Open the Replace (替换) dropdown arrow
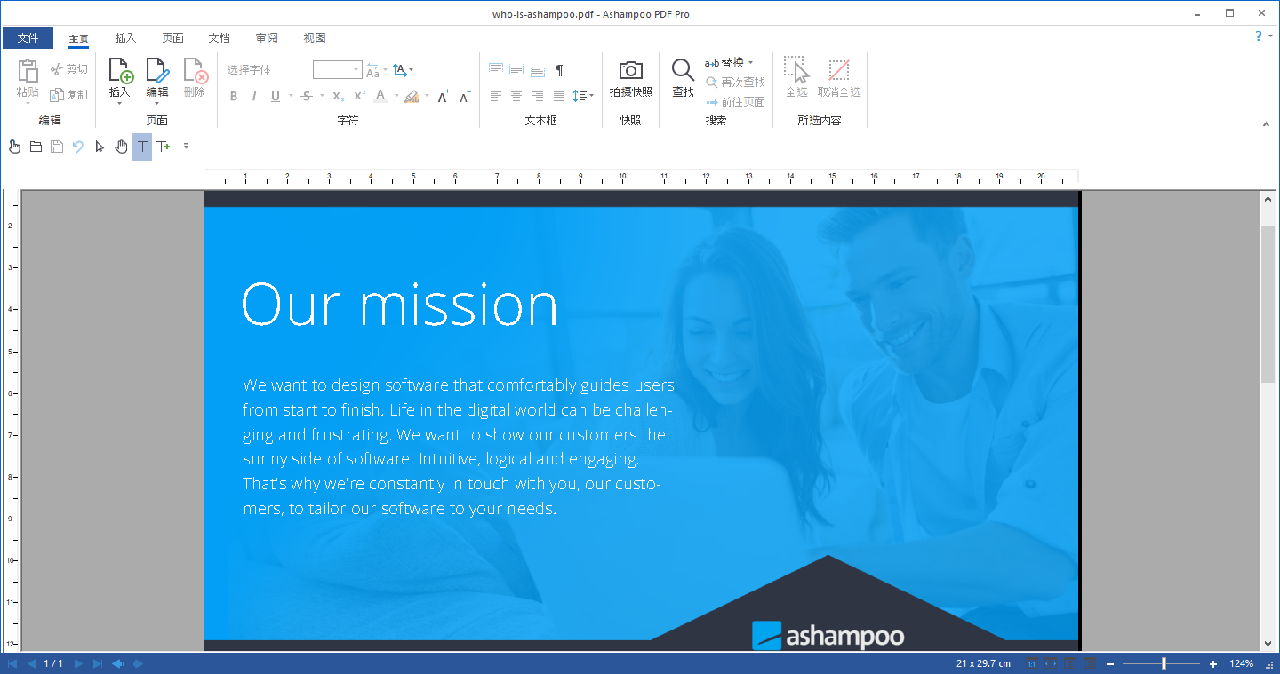Viewport: 1280px width, 674px height. [x=751, y=63]
